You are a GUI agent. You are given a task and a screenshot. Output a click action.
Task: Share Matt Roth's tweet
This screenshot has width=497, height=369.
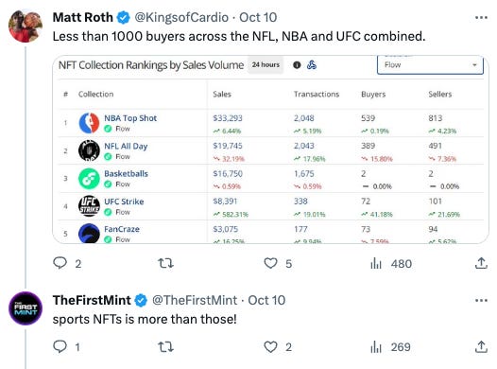pyautogui.click(x=481, y=263)
